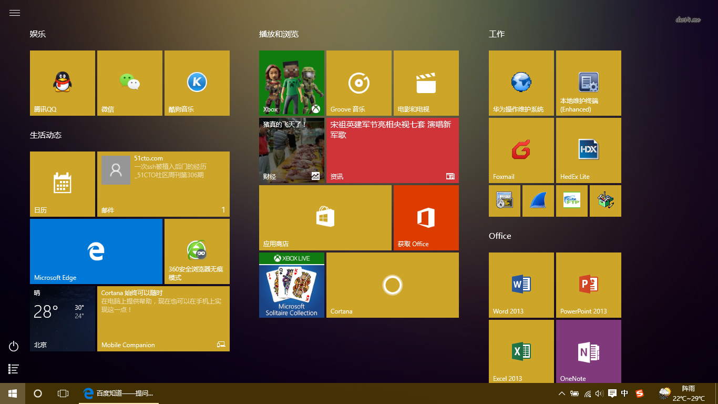Viewport: 718px width, 404px height.
Task: Switch to the Edge 百度知道 taskbar window
Action: coord(120,393)
